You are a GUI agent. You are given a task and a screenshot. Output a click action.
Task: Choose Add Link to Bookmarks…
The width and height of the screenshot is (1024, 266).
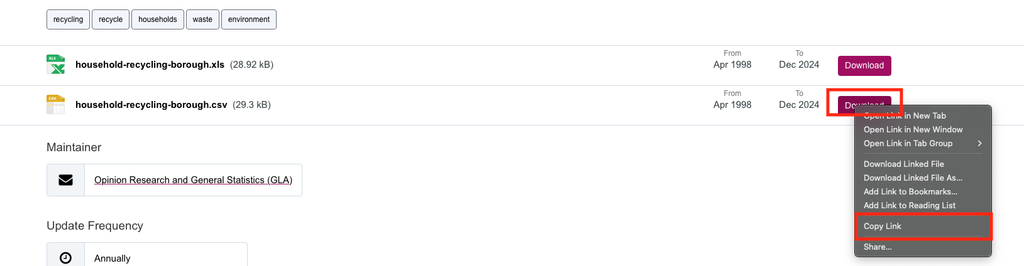[910, 192]
